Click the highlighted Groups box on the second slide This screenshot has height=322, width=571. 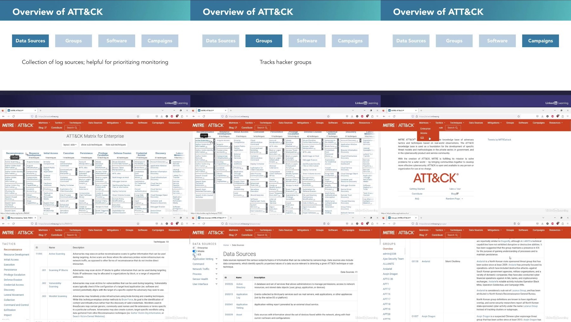264,41
